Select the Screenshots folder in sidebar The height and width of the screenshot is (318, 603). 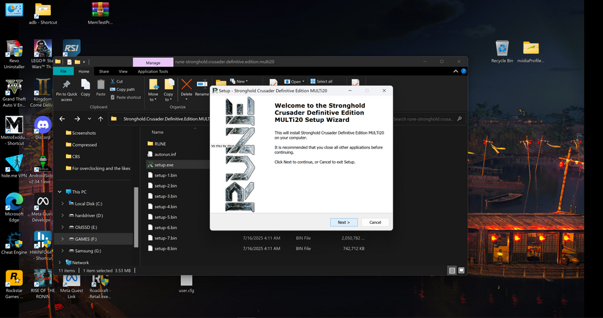[81, 133]
